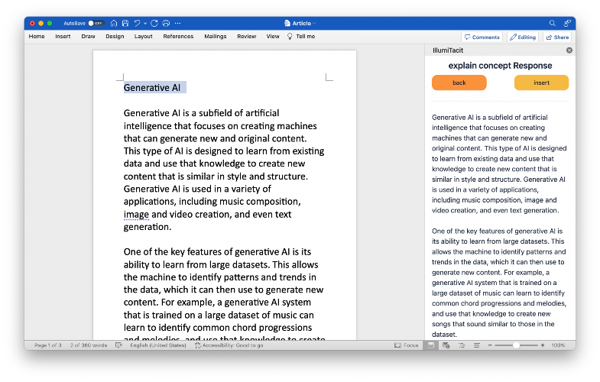Click the Tell me lightbulb field
The width and height of the screenshot is (600, 382).
(x=301, y=37)
